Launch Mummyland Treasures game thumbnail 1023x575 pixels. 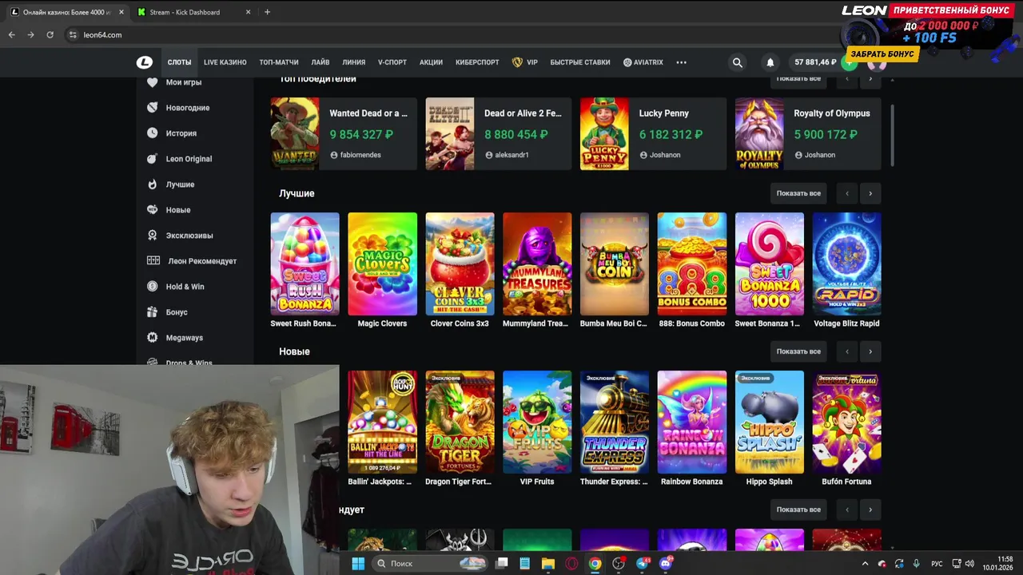537,264
